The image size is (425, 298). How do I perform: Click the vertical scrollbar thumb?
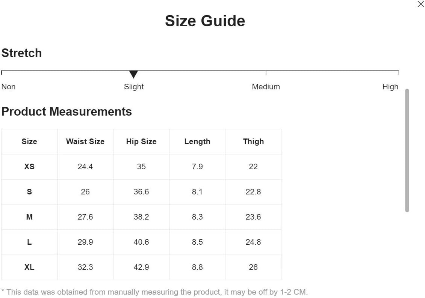point(407,150)
